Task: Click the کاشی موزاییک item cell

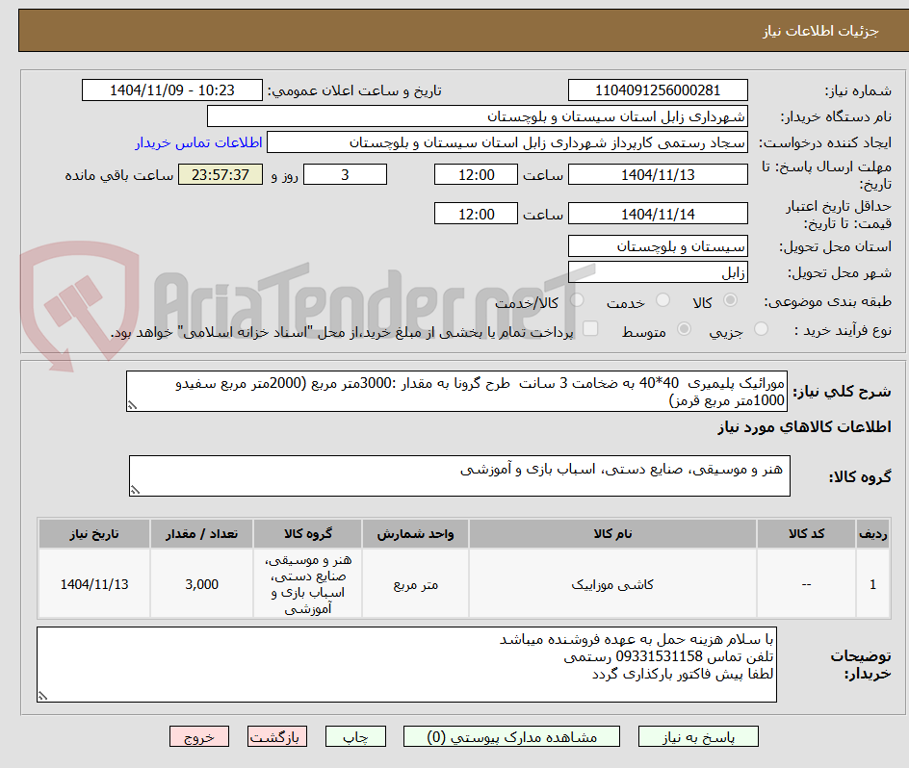Action: click(612, 584)
